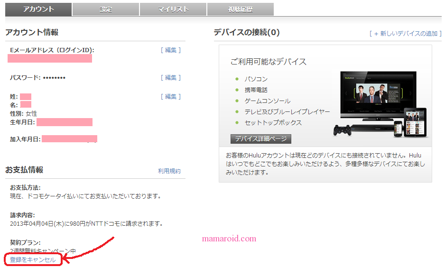This screenshot has width=445, height=267.
Task: Select パソコン in the device list
Action: 256,79
